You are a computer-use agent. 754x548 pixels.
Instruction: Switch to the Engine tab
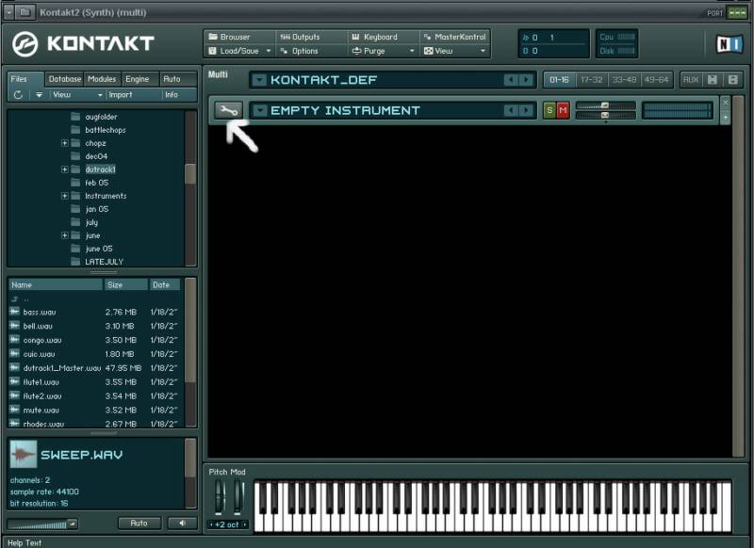click(139, 79)
